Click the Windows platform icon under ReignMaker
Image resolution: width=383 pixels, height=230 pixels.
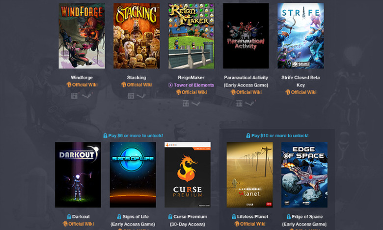186,103
